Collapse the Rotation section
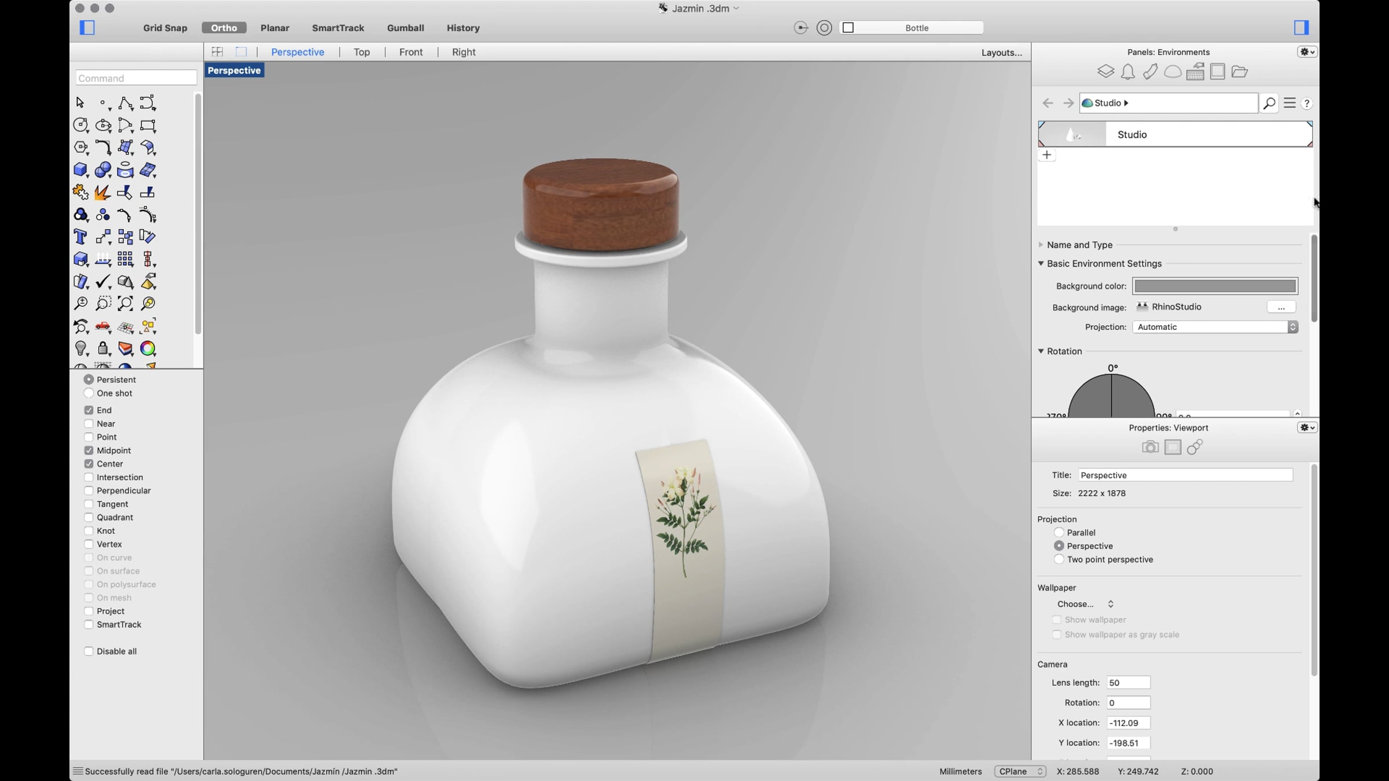Viewport: 1389px width, 781px height. (x=1041, y=351)
